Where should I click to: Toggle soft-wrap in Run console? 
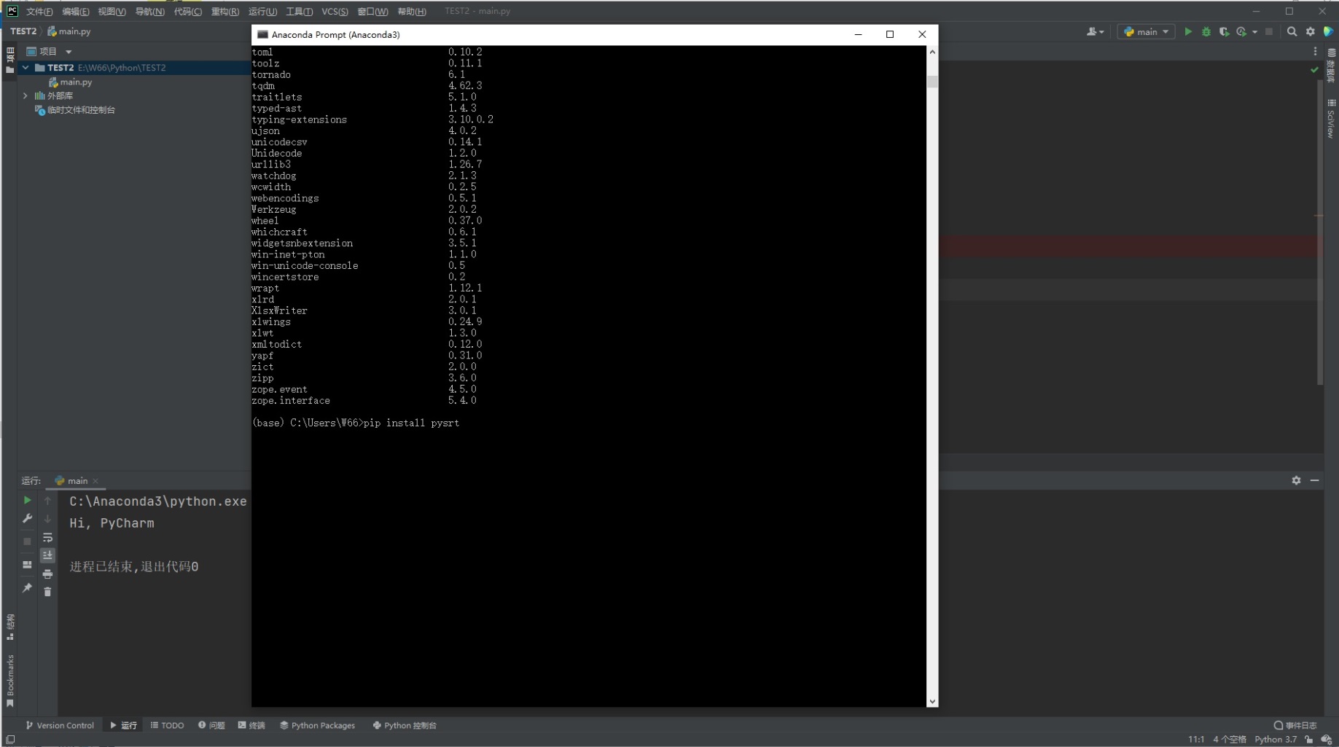[x=47, y=537]
